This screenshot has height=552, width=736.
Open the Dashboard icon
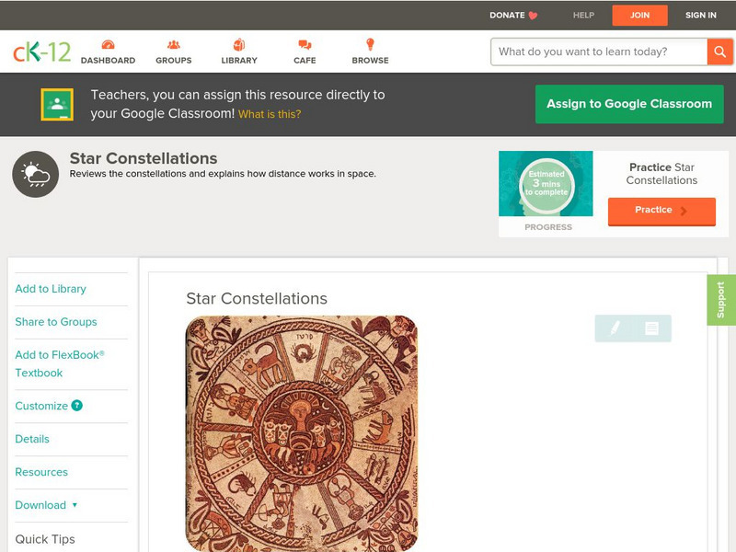(x=108, y=45)
